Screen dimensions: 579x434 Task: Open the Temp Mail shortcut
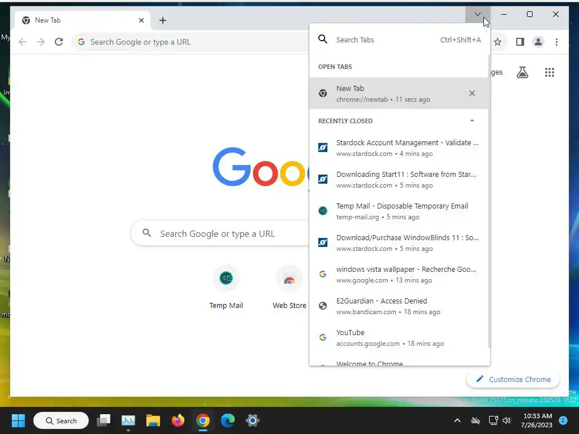click(x=226, y=287)
